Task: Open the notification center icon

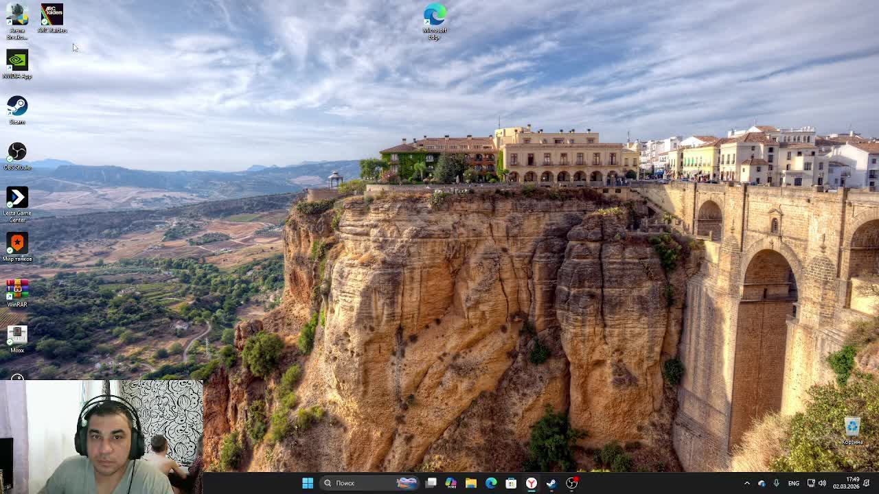Action: pos(867,483)
